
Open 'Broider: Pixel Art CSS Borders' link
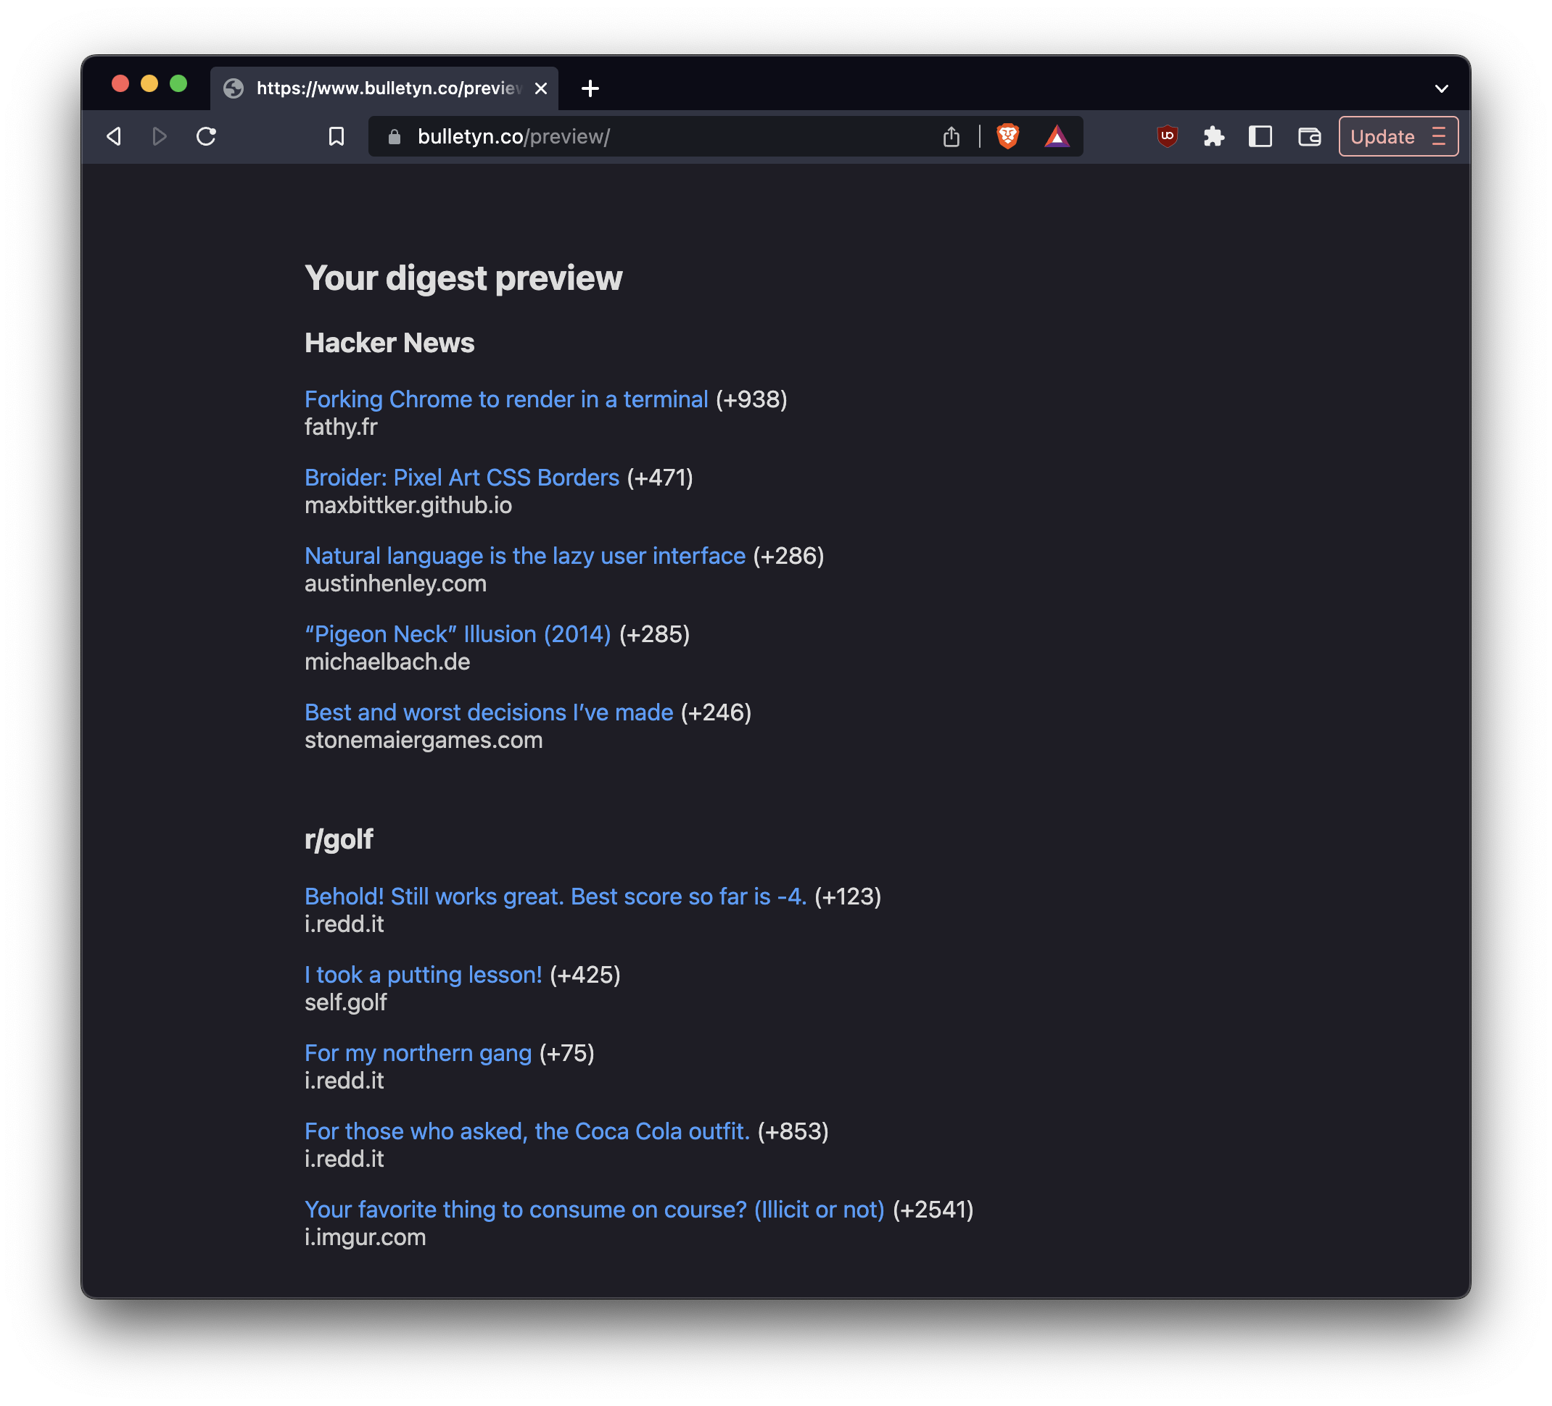(x=462, y=478)
